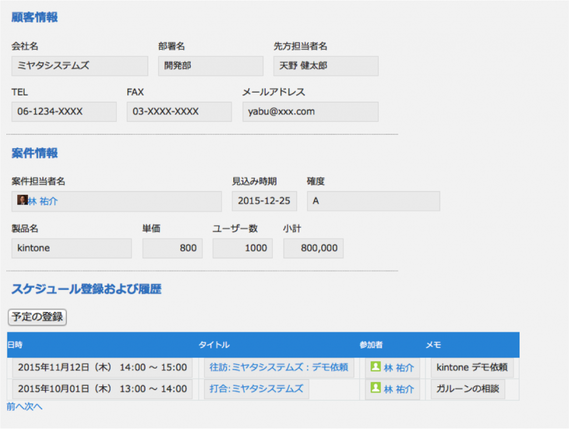
Task: Click the メールアドレス field with yabu@xxx.com
Action: tap(310, 112)
